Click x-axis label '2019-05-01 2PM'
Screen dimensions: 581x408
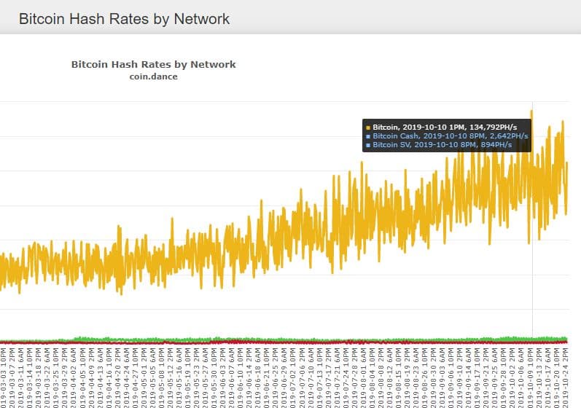[x=144, y=377]
